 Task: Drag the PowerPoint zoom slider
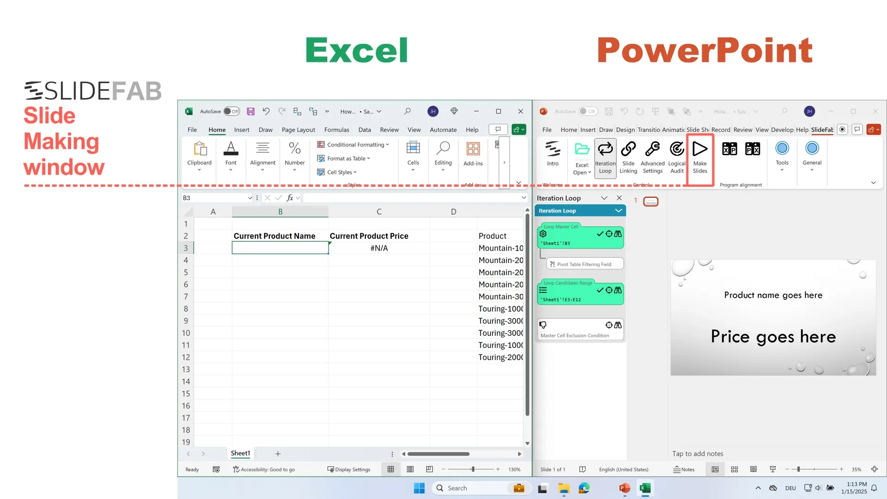799,469
